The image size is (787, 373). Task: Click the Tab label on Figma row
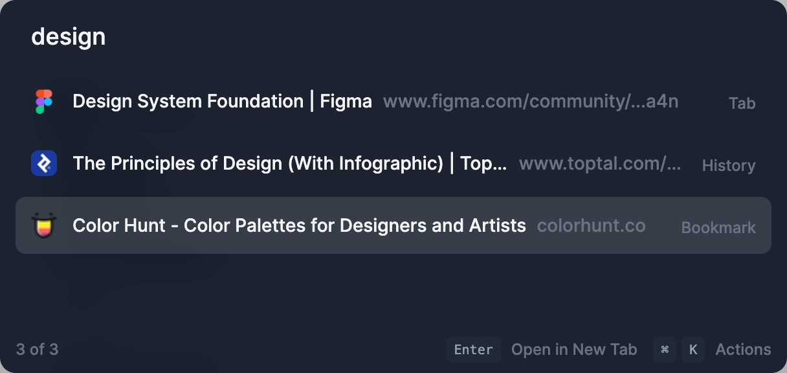tap(742, 104)
